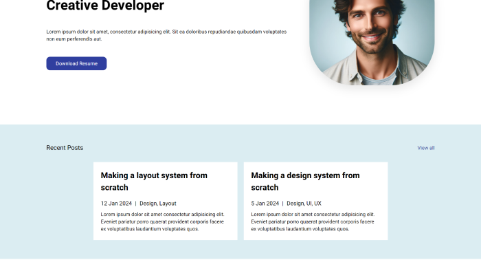Click the 'Recent Posts' section heading
Screen dimensions: 481x271
pos(65,148)
